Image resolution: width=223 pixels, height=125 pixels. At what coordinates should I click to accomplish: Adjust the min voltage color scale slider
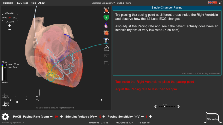pyautogui.click(x=5, y=68)
